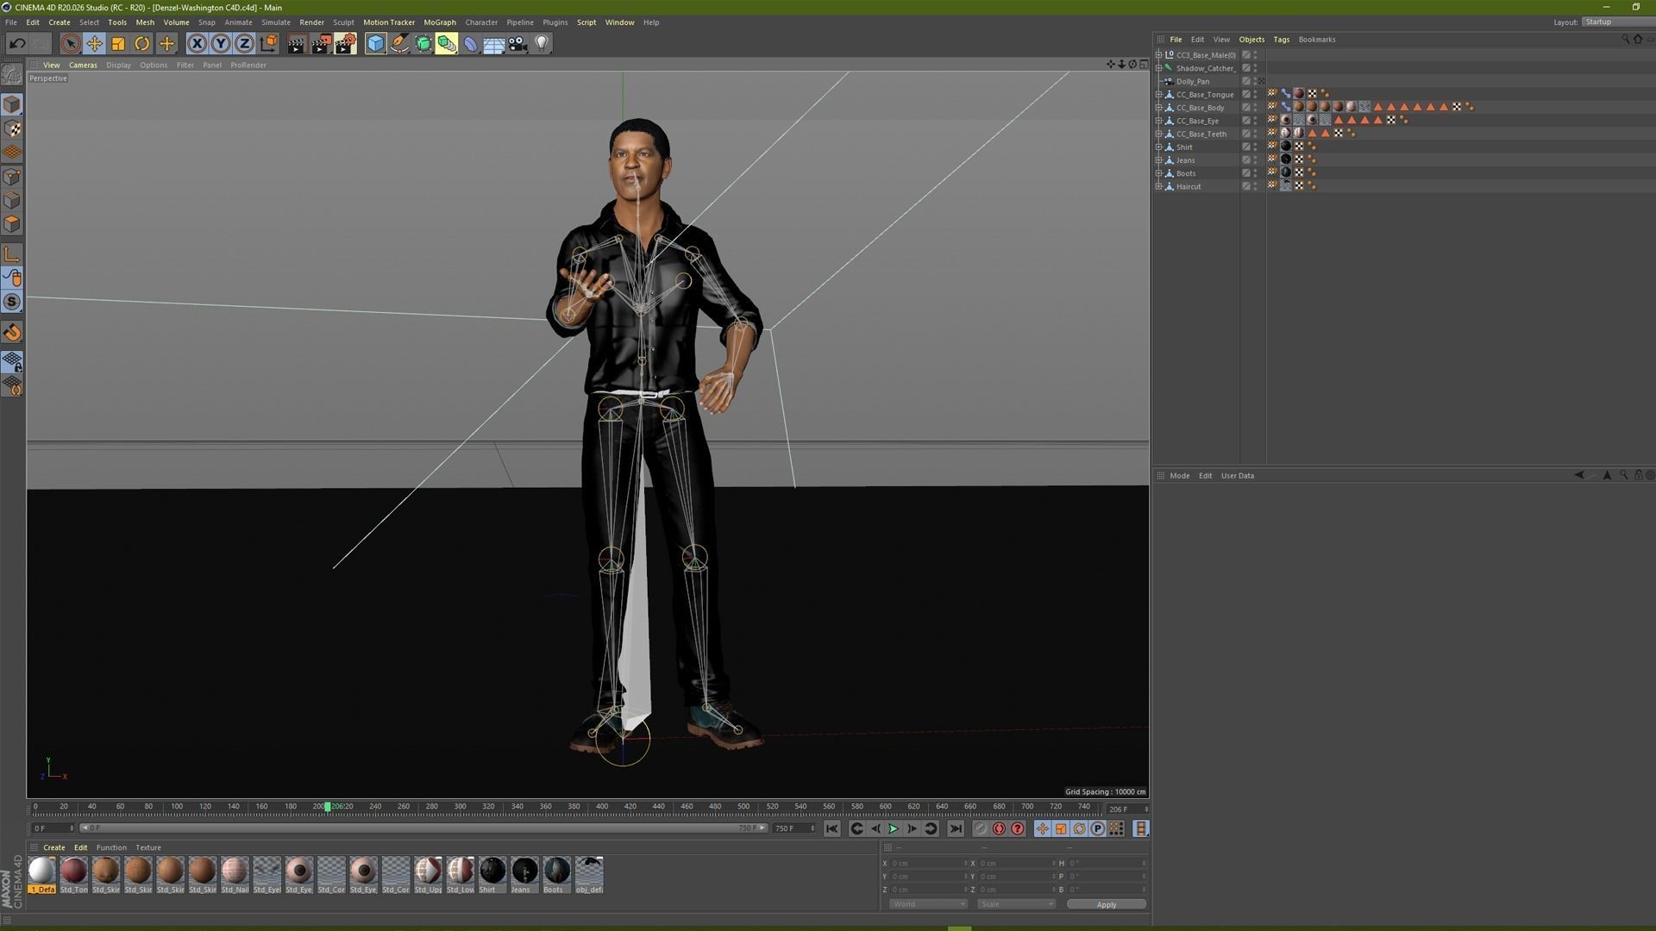Screen dimensions: 1656x931
Task: Toggle Enable Snap magnet icon
Action: (12, 333)
